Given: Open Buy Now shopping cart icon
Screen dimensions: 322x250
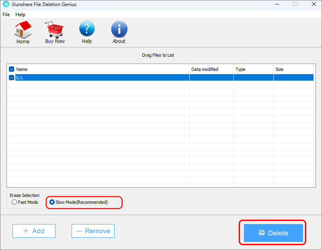Looking at the screenshot, I should click(x=55, y=30).
